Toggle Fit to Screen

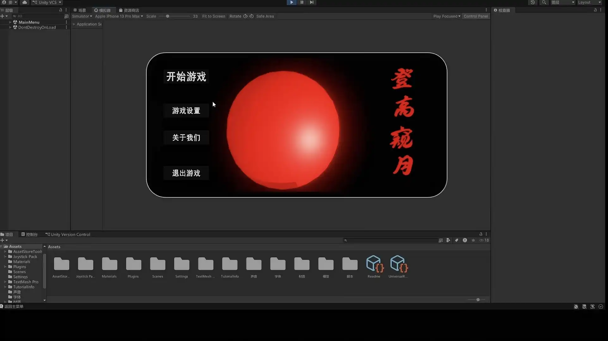point(214,16)
